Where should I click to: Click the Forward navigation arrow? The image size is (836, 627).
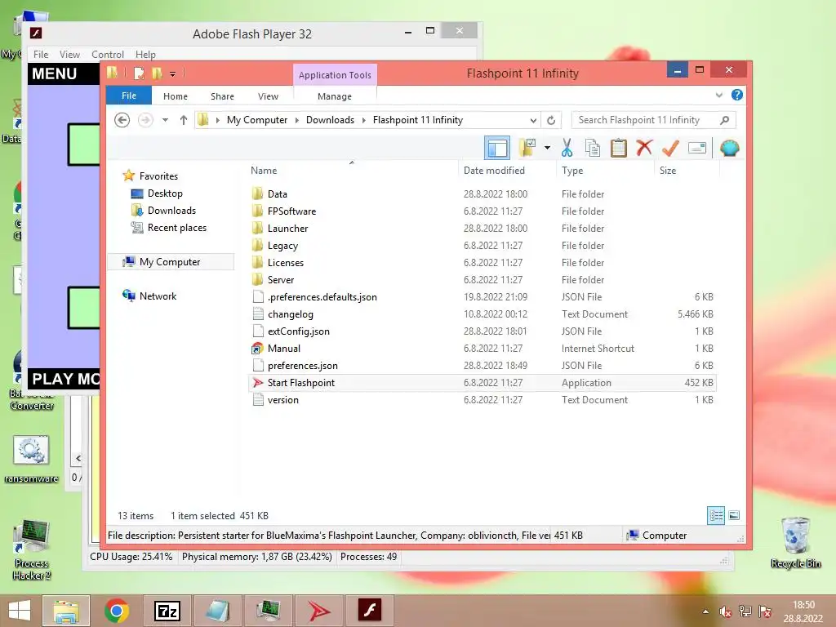[x=145, y=120]
